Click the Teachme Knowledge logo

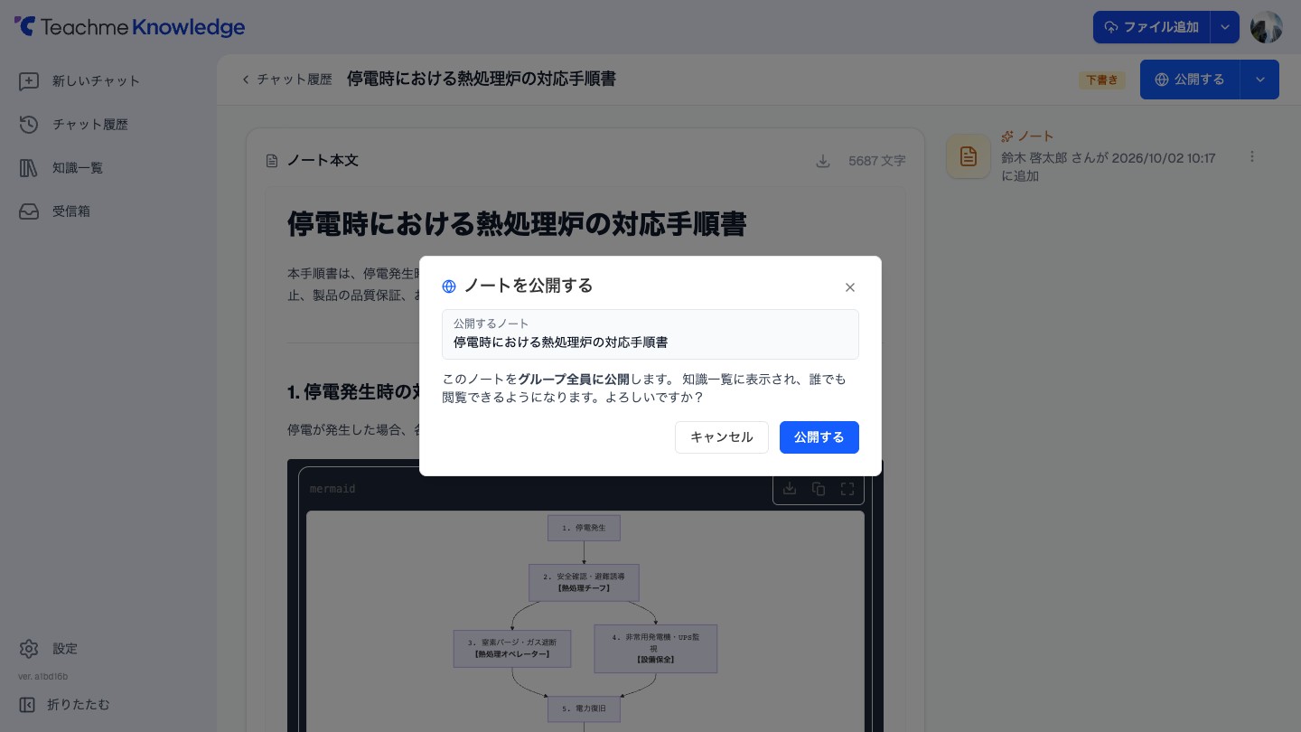pos(129,27)
